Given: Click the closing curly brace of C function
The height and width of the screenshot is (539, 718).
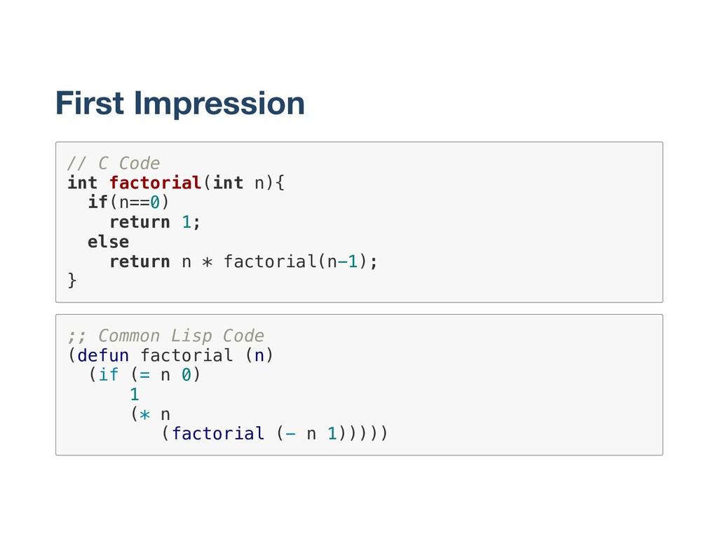Looking at the screenshot, I should (x=73, y=281).
